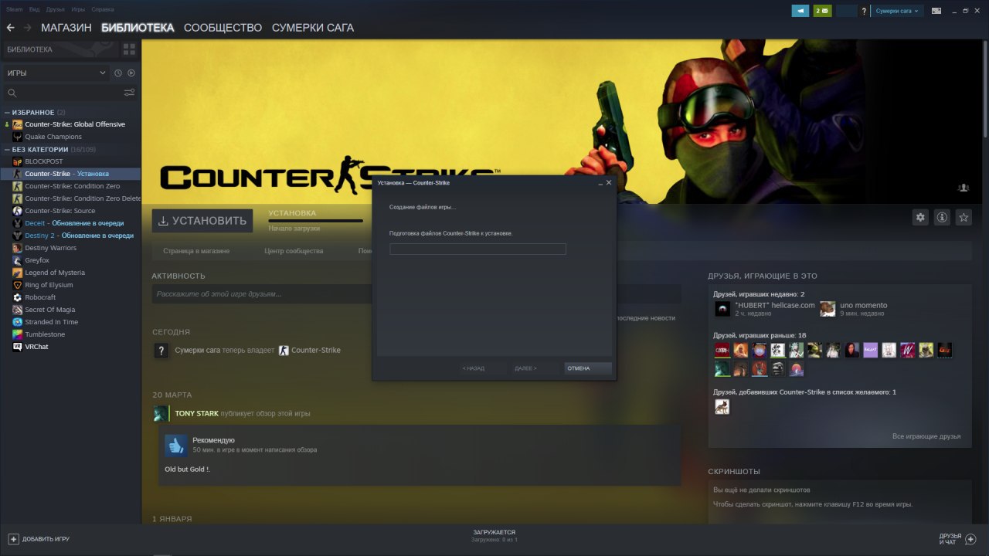Viewport: 989px width, 556px height.
Task: Add Counter-Strike to favorites star
Action: (x=964, y=218)
